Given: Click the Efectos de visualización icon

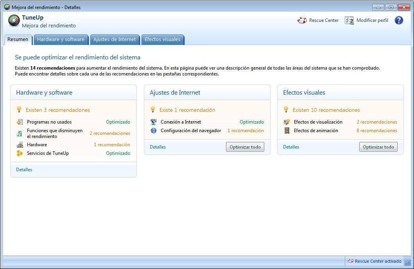Looking at the screenshot, I should (x=287, y=122).
